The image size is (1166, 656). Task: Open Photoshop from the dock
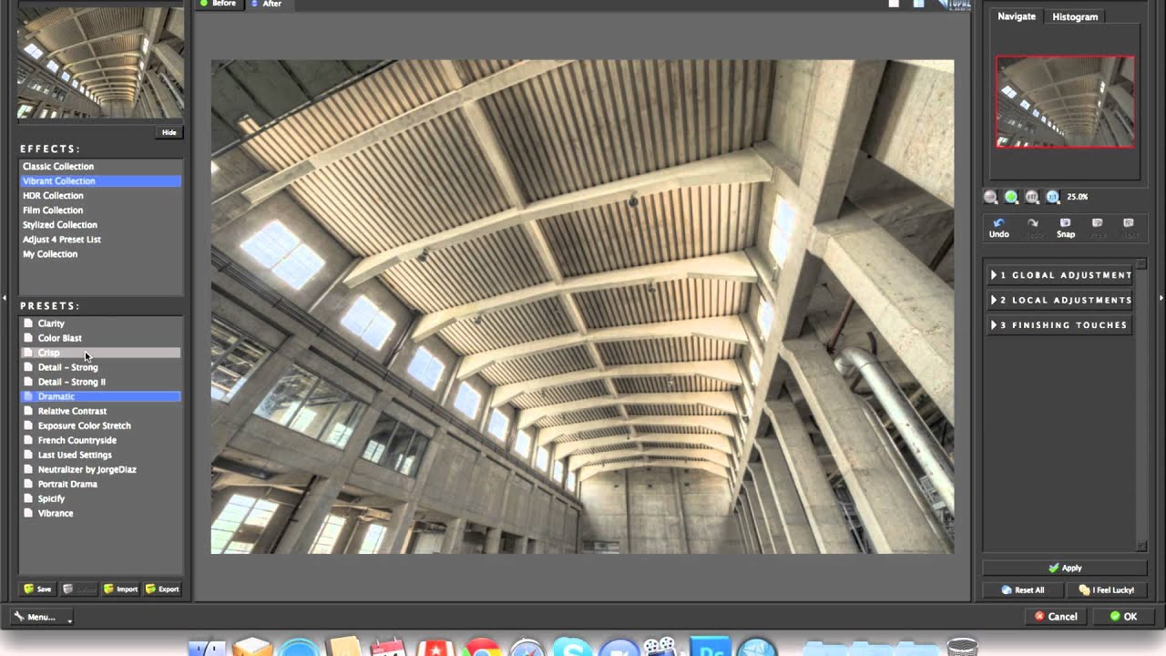pos(711,646)
